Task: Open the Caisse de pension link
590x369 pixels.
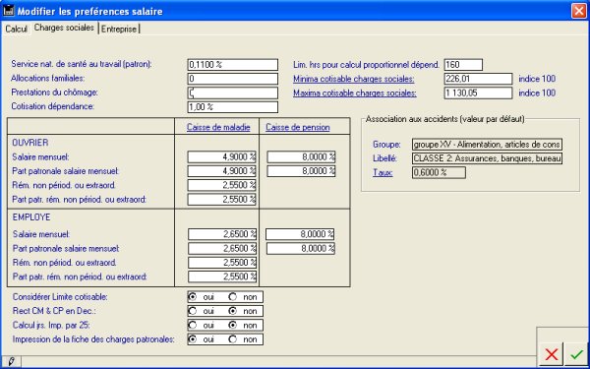Action: tap(298, 127)
